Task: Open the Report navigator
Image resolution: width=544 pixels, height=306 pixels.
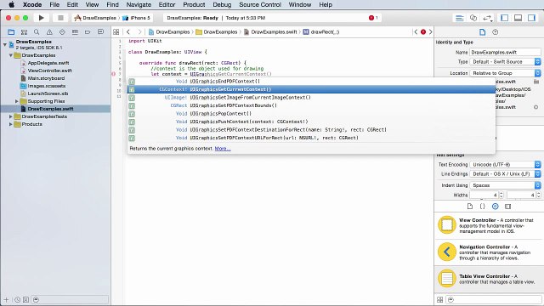Action: (x=100, y=32)
